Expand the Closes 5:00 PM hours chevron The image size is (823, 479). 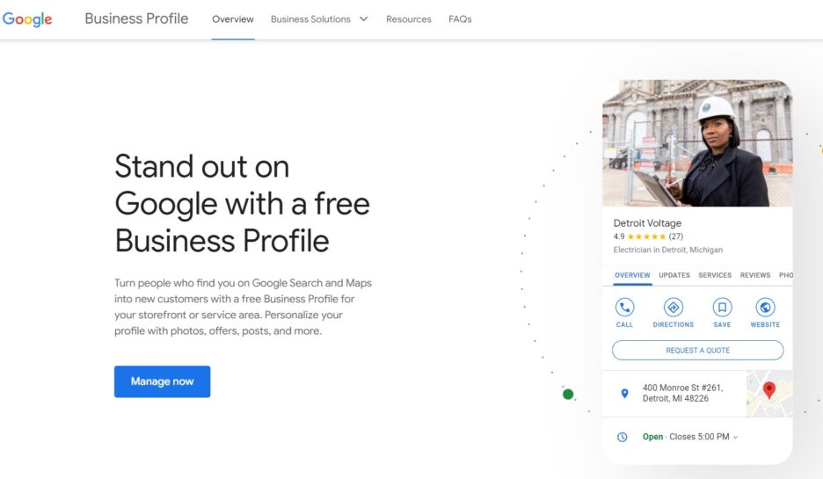(x=735, y=438)
